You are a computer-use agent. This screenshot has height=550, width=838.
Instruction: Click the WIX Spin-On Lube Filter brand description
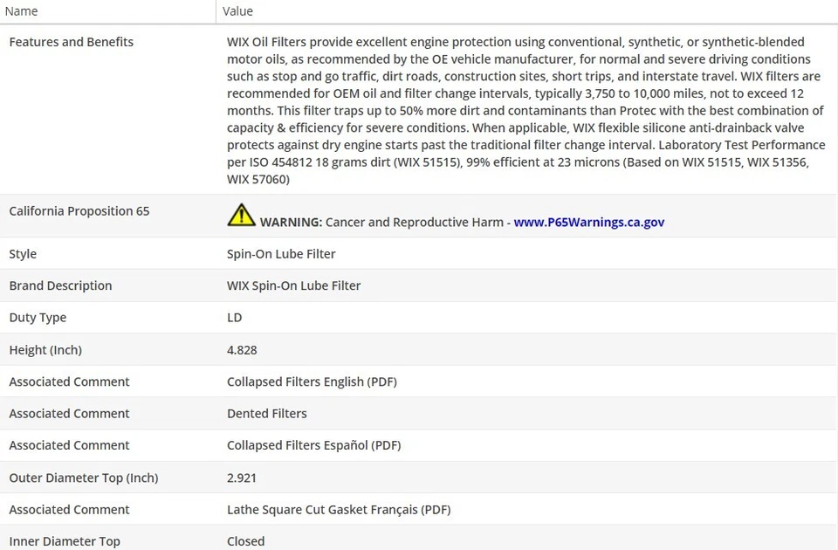293,285
